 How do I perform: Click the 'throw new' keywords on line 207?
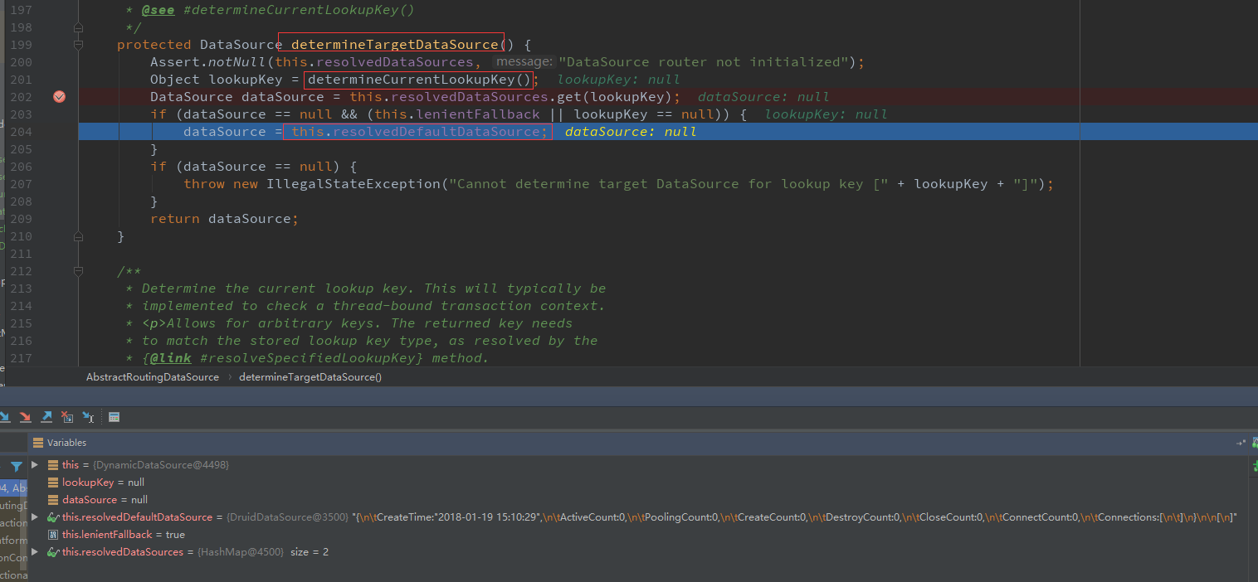221,184
